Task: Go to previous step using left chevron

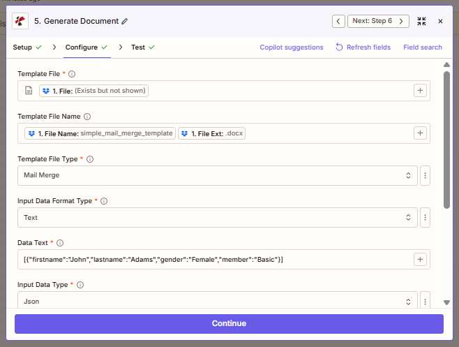Action: 338,21
